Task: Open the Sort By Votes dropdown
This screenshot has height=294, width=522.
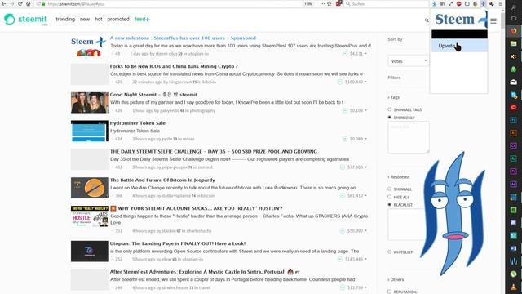Action: click(409, 61)
